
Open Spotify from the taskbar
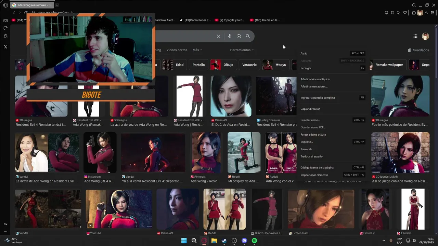pyautogui.click(x=254, y=241)
